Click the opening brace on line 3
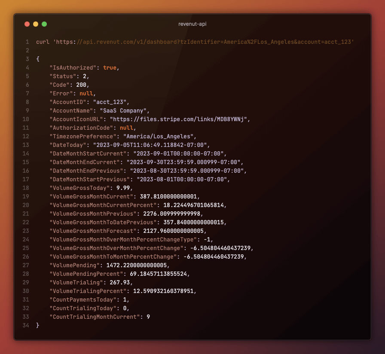 38,59
